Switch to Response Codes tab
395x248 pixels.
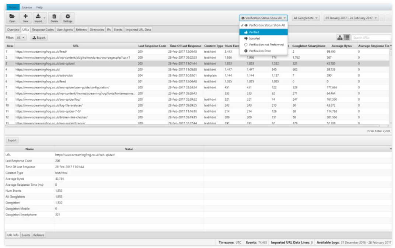[43, 30]
